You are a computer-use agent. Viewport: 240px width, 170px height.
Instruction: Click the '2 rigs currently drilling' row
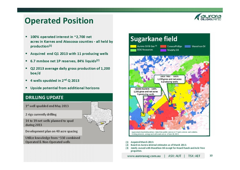point(53,114)
